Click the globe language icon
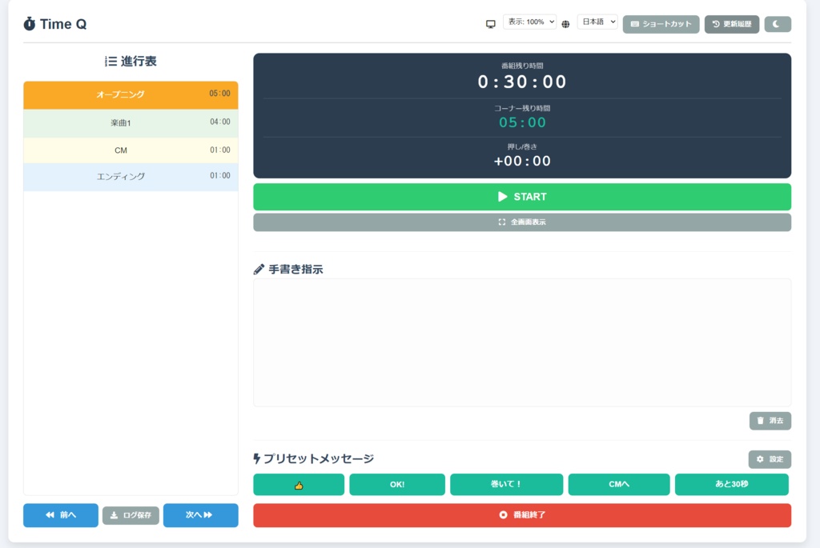This screenshot has width=820, height=548. [x=565, y=24]
